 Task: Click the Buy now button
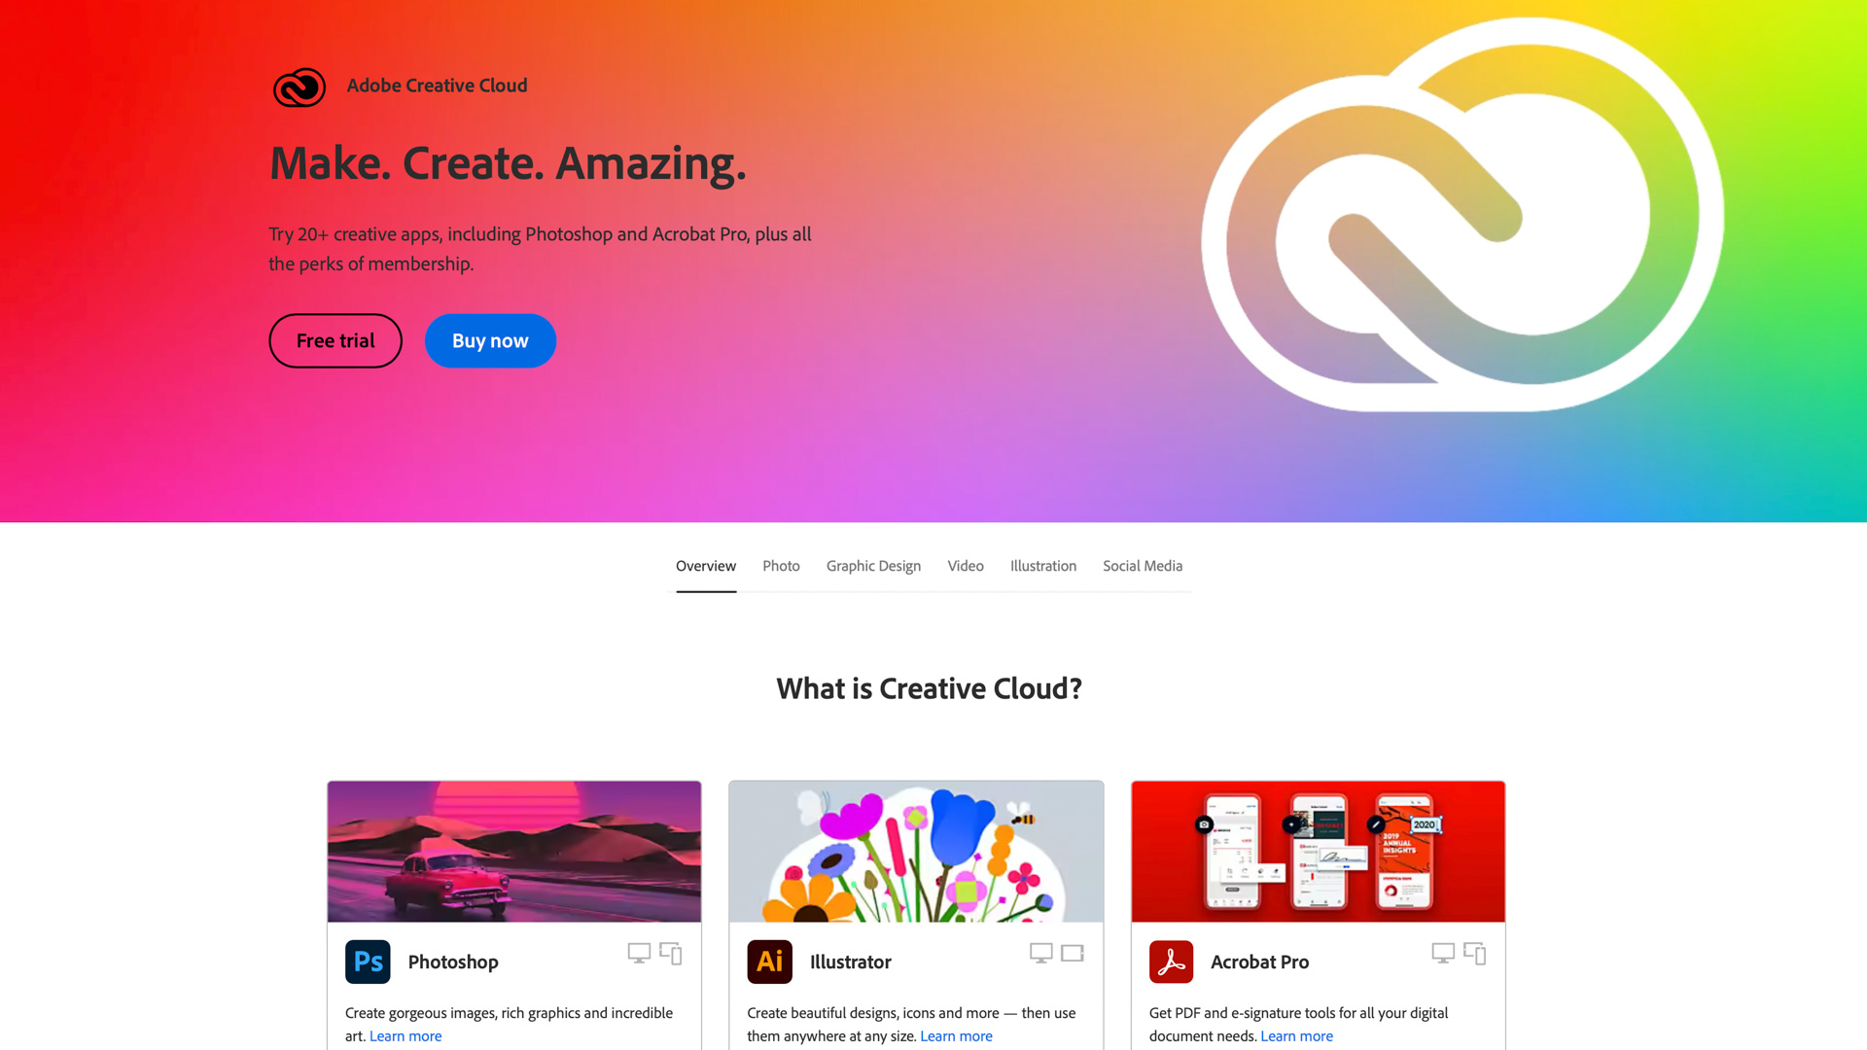point(490,339)
